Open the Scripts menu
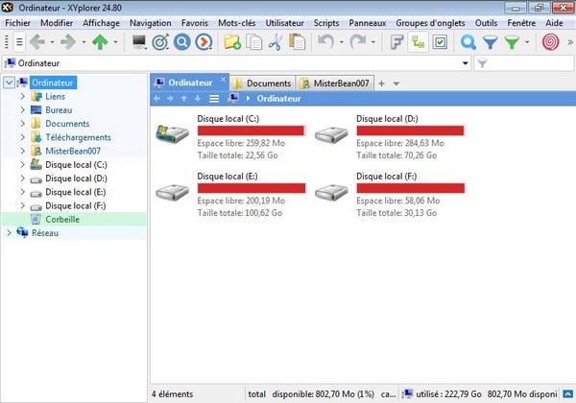 click(x=326, y=23)
